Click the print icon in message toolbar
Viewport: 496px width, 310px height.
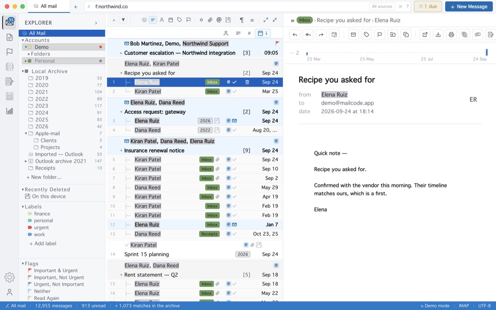(451, 35)
